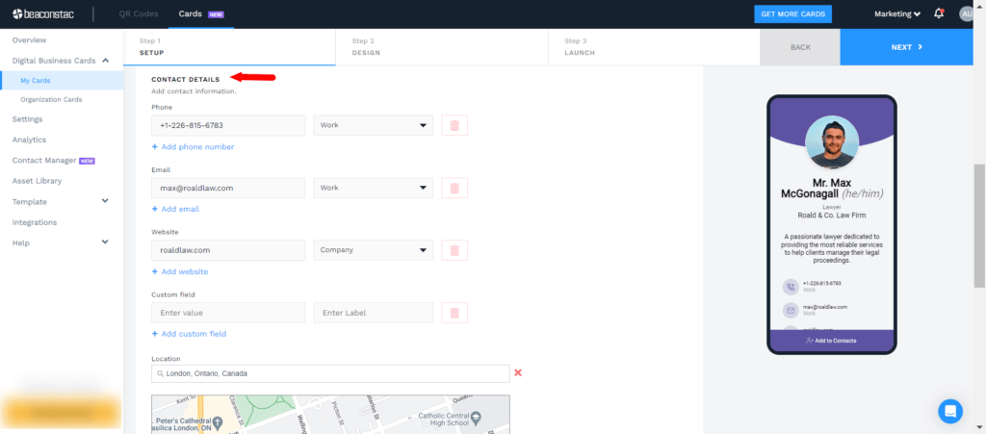The height and width of the screenshot is (434, 986).
Task: Click the Catholic Central High School map pin
Action: [476, 417]
